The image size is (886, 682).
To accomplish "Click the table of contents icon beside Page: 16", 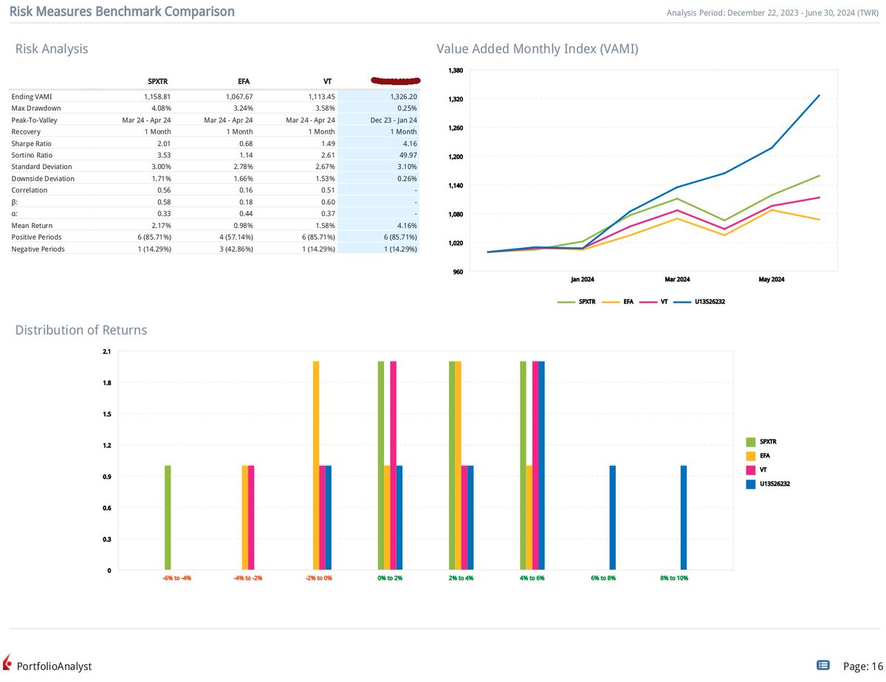I will pos(823,665).
